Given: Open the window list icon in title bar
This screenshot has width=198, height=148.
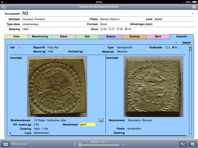Looking at the screenshot, I should click(4, 7).
